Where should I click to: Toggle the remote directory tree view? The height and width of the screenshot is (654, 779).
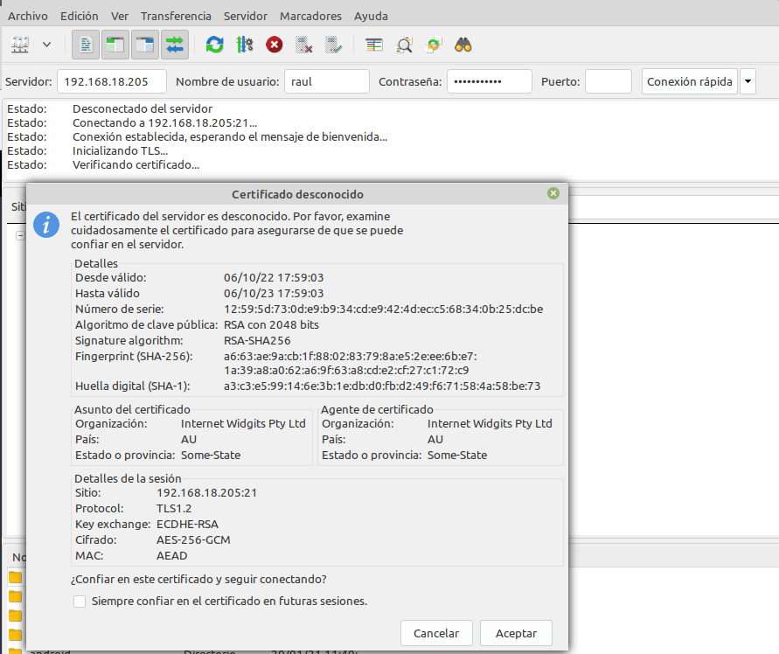point(143,44)
